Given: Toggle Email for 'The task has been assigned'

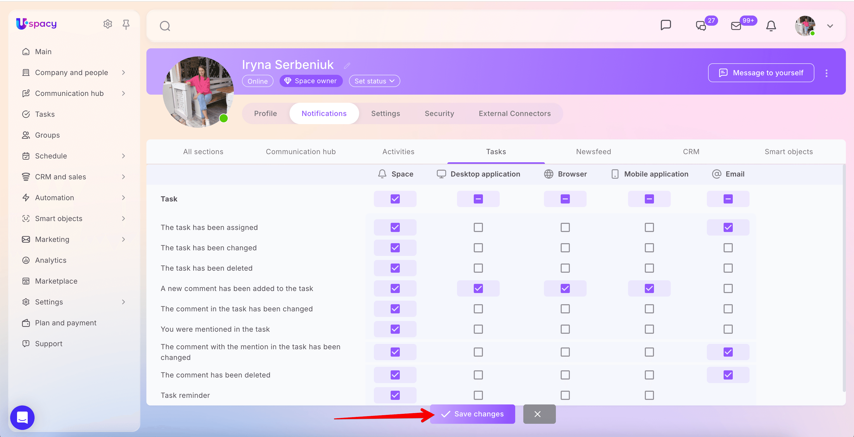Looking at the screenshot, I should pyautogui.click(x=728, y=227).
